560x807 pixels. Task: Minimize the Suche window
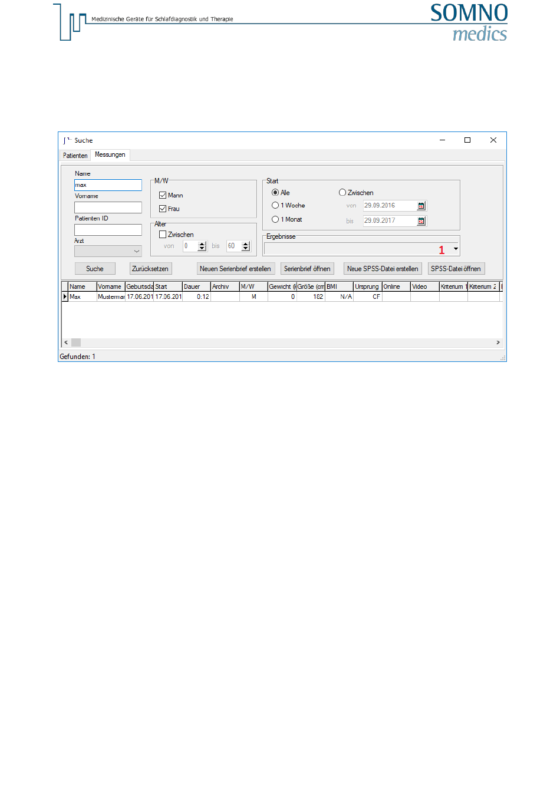pyautogui.click(x=442, y=140)
